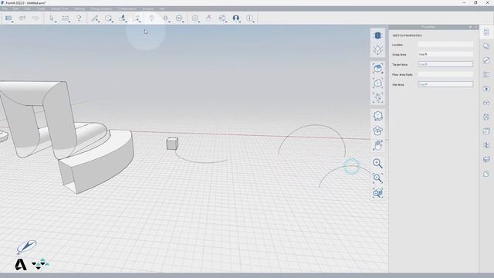The width and height of the screenshot is (494, 278).
Task: Click the light bulb toolbar icon
Action: point(79,19)
